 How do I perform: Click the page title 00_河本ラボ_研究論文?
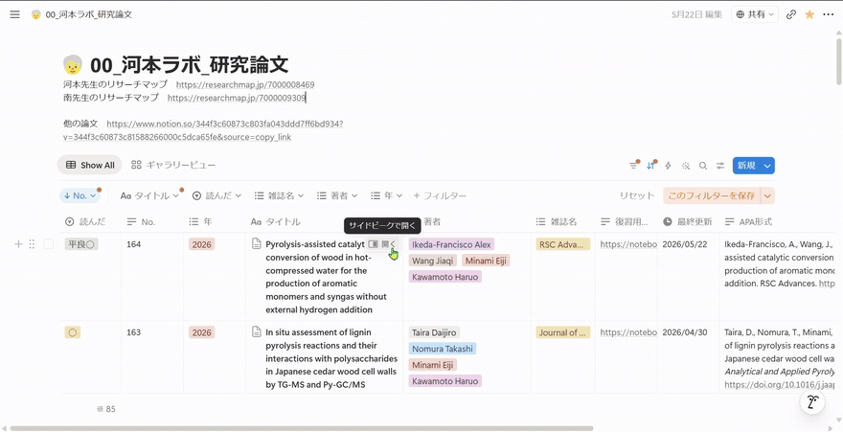pos(190,65)
